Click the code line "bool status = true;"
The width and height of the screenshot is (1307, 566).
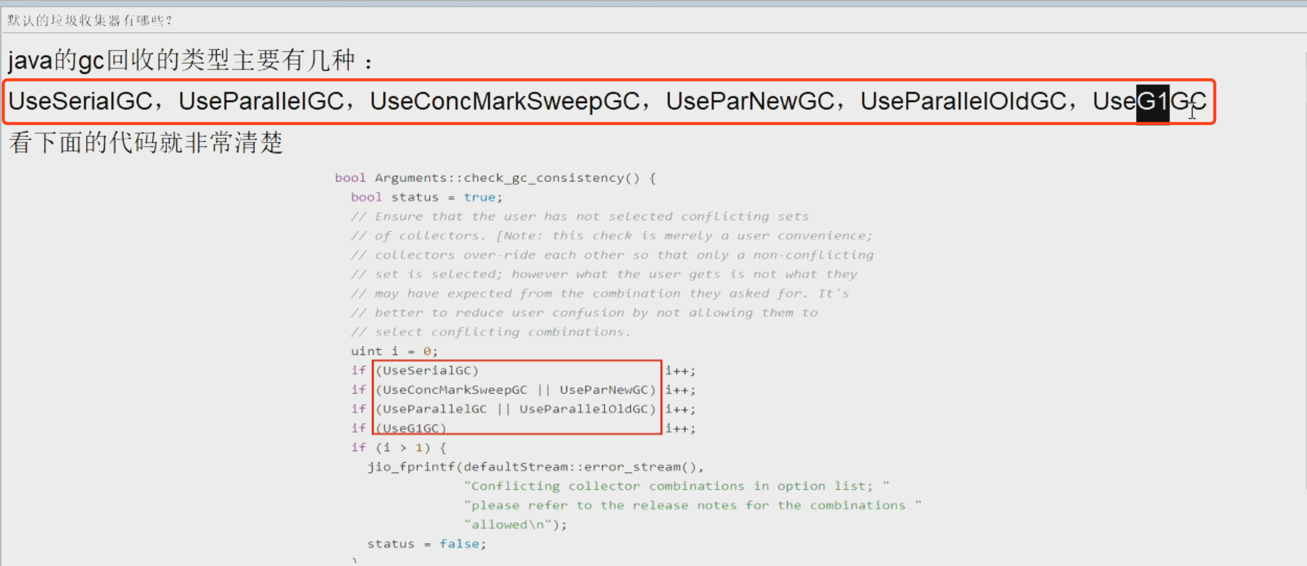click(426, 197)
